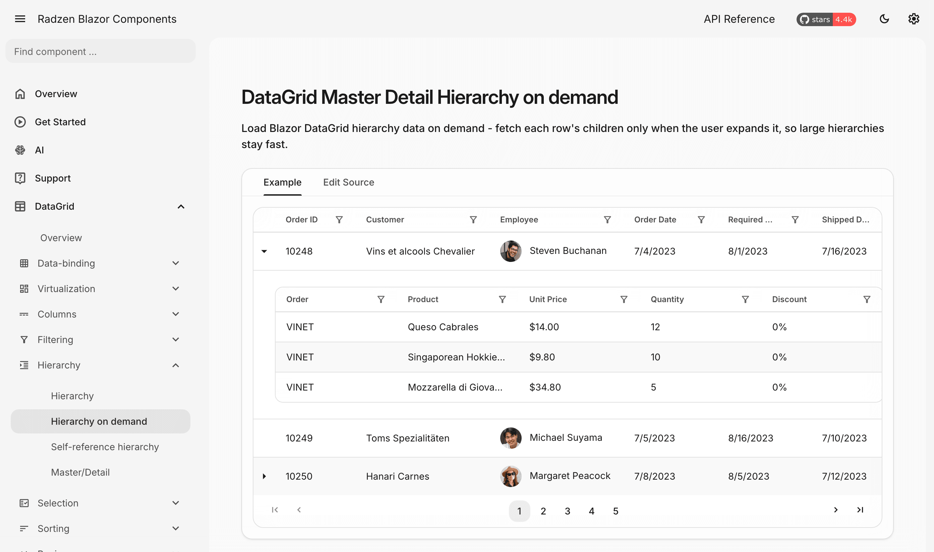The image size is (934, 552).
Task: Expand the Sorting section
Action: coord(176,529)
